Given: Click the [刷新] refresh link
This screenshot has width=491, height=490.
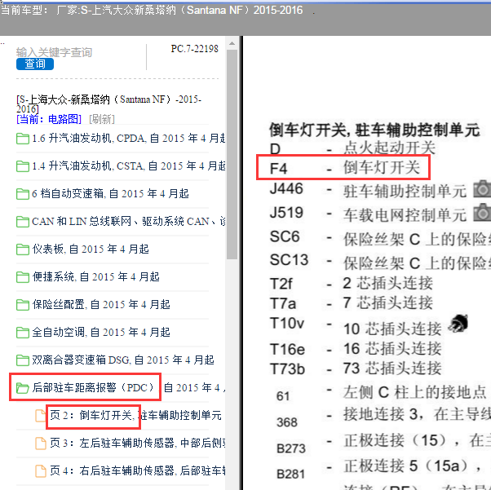Looking at the screenshot, I should 102,119.
